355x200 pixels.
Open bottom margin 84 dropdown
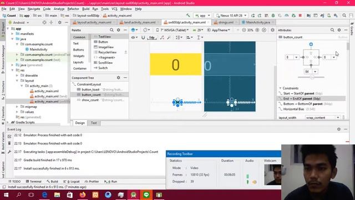click(x=315, y=72)
